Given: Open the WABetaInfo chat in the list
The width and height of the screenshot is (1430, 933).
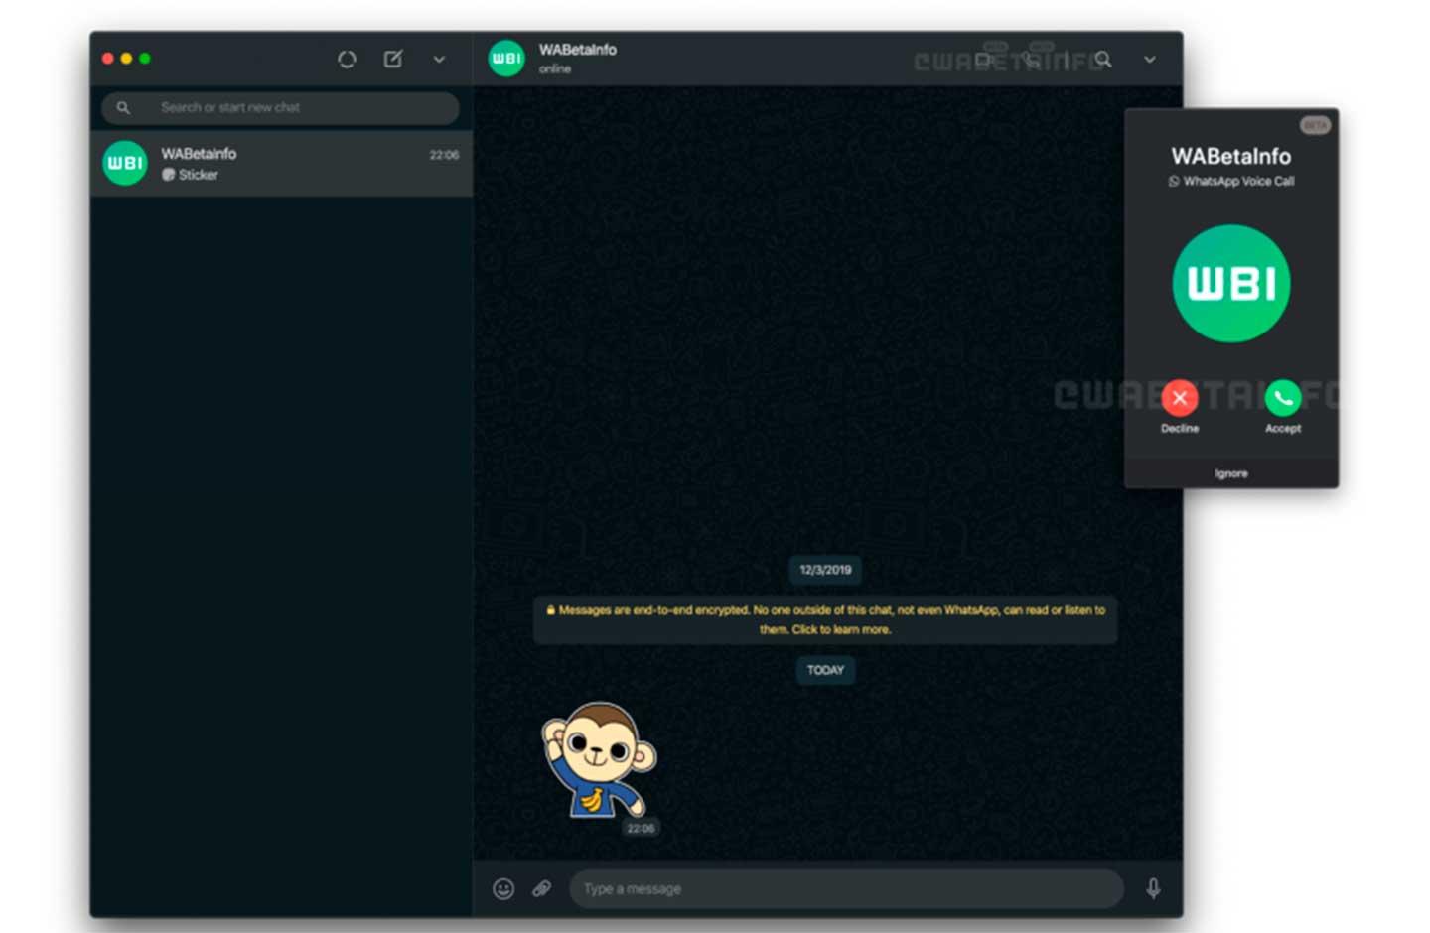Looking at the screenshot, I should coord(281,164).
